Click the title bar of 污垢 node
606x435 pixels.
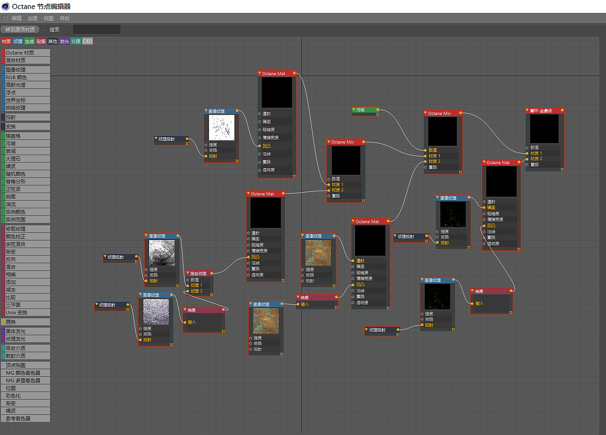365,109
